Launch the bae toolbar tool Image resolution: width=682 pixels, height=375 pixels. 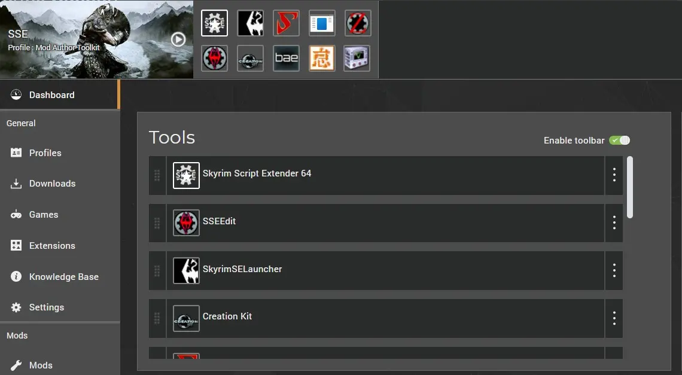pyautogui.click(x=286, y=58)
